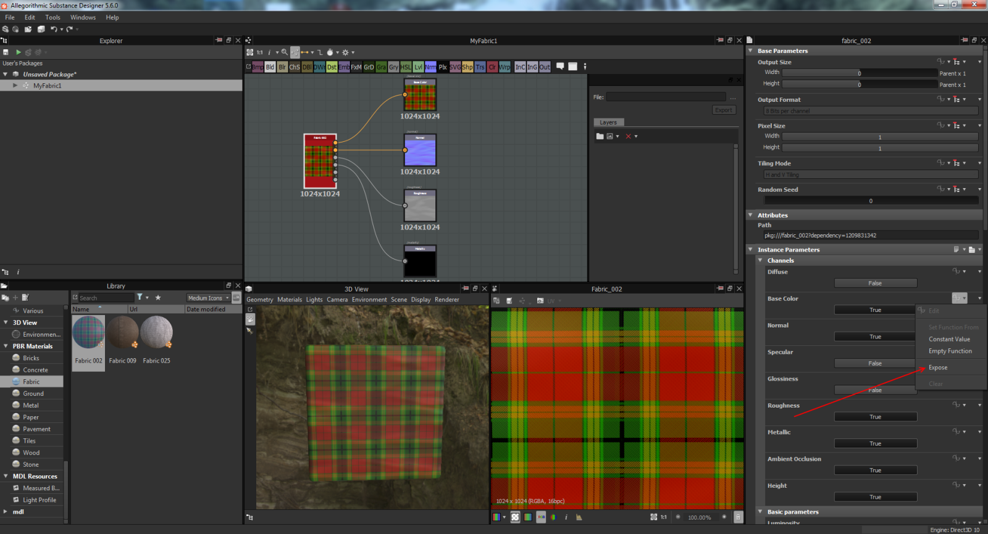Screen dimensions: 988x534
Task: Click the gear settings icon in the graph toolbar
Action: tap(346, 52)
